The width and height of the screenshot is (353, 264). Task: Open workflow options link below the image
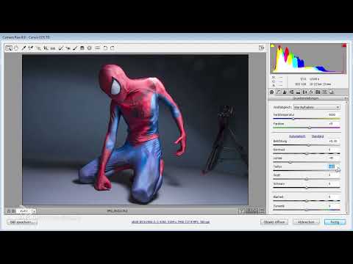point(171,222)
